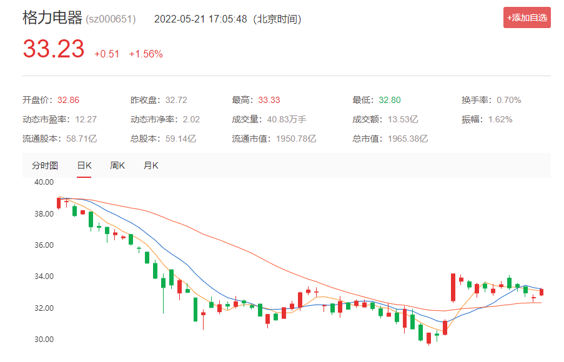This screenshot has width=564, height=362.
Task: Click the +0.51 price change value
Action: 106,54
